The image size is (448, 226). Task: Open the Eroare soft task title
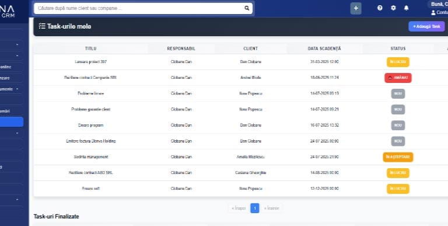click(x=91, y=189)
